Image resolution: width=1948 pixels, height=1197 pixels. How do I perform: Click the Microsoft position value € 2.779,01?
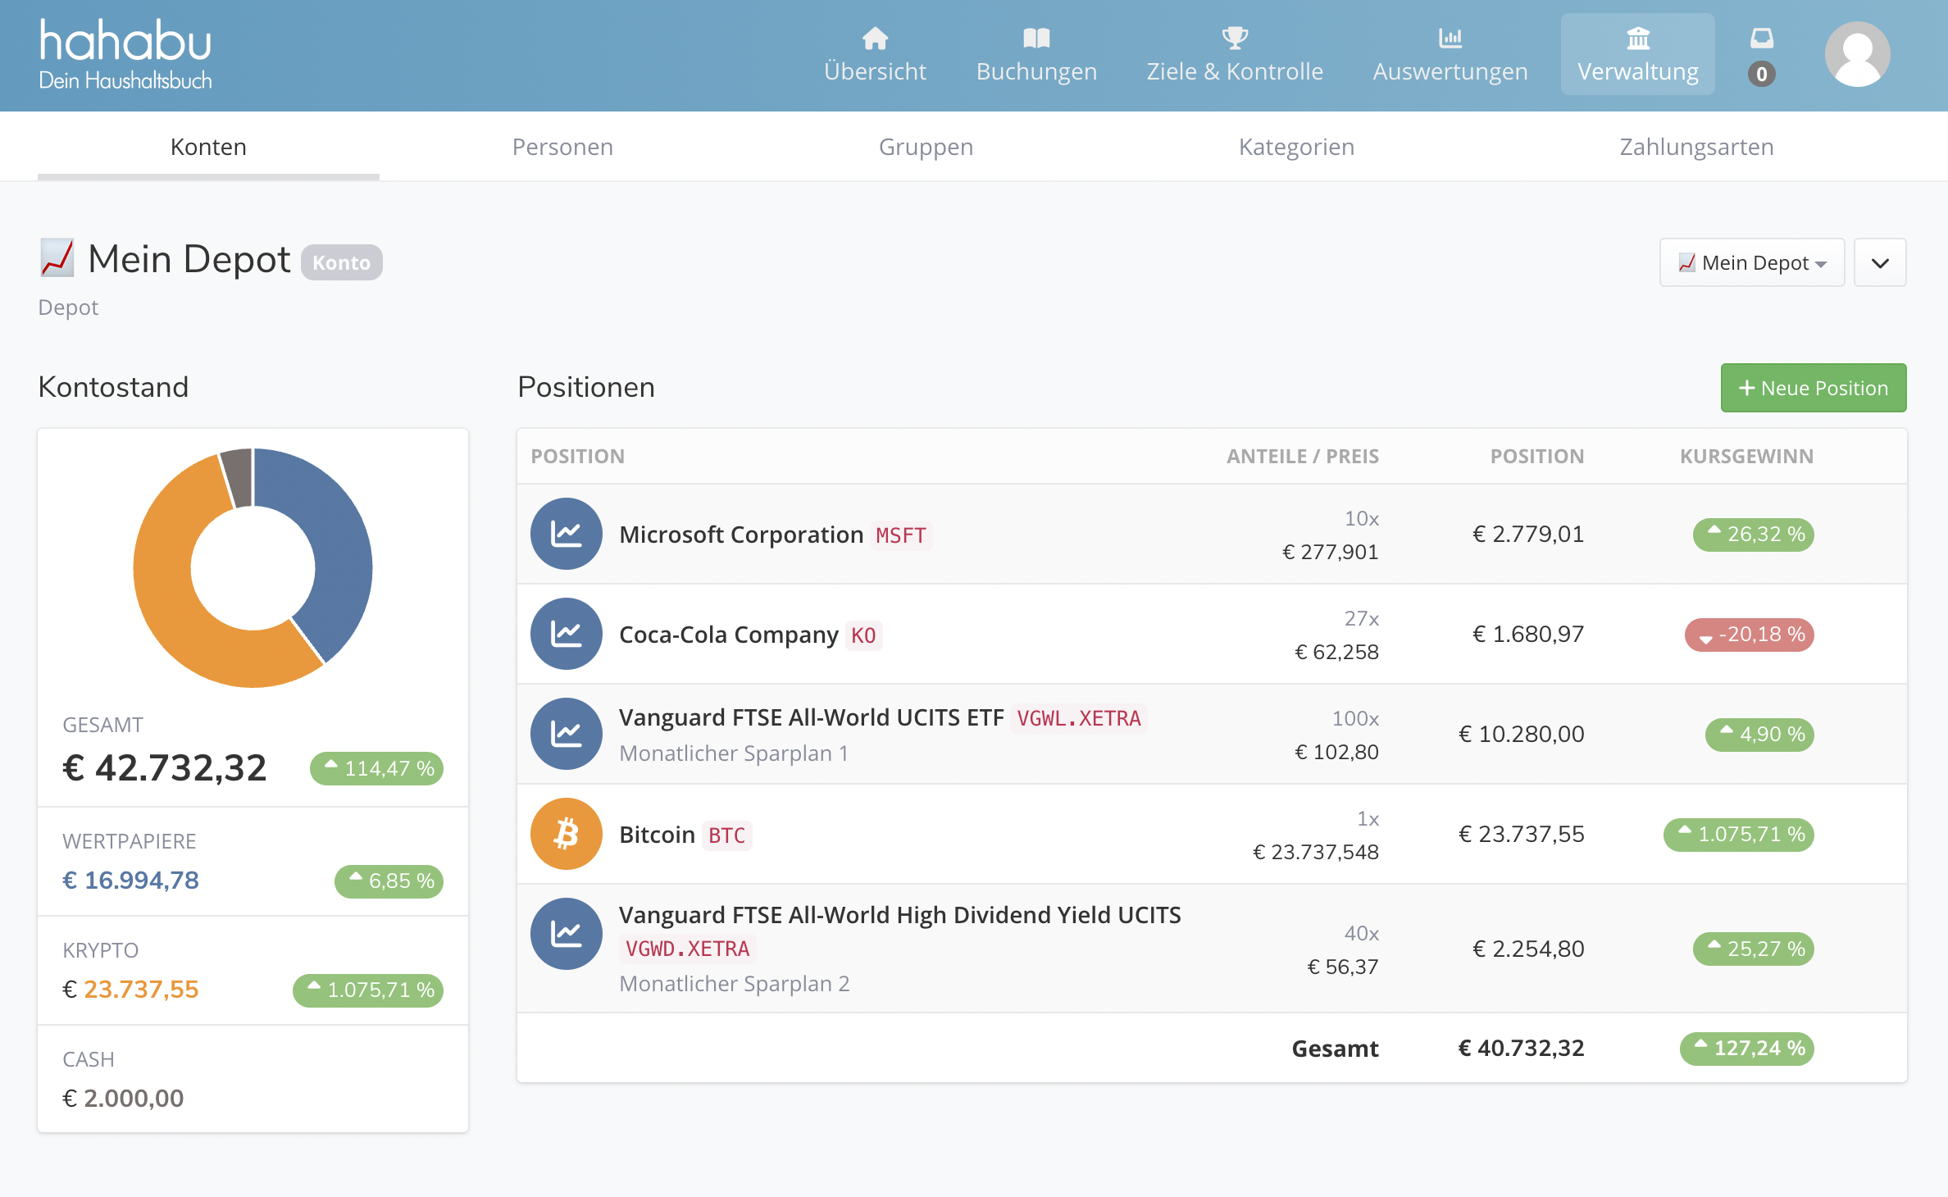pos(1528,535)
